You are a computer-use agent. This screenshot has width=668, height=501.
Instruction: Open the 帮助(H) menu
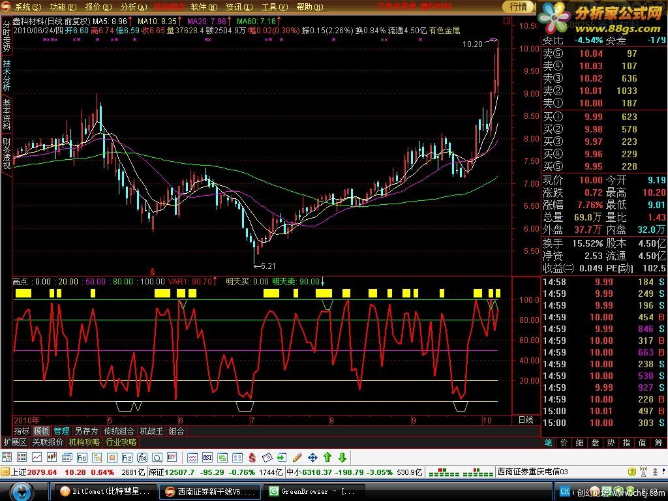[x=310, y=7]
